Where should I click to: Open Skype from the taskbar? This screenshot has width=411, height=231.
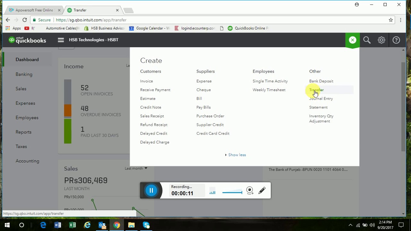click(x=146, y=225)
